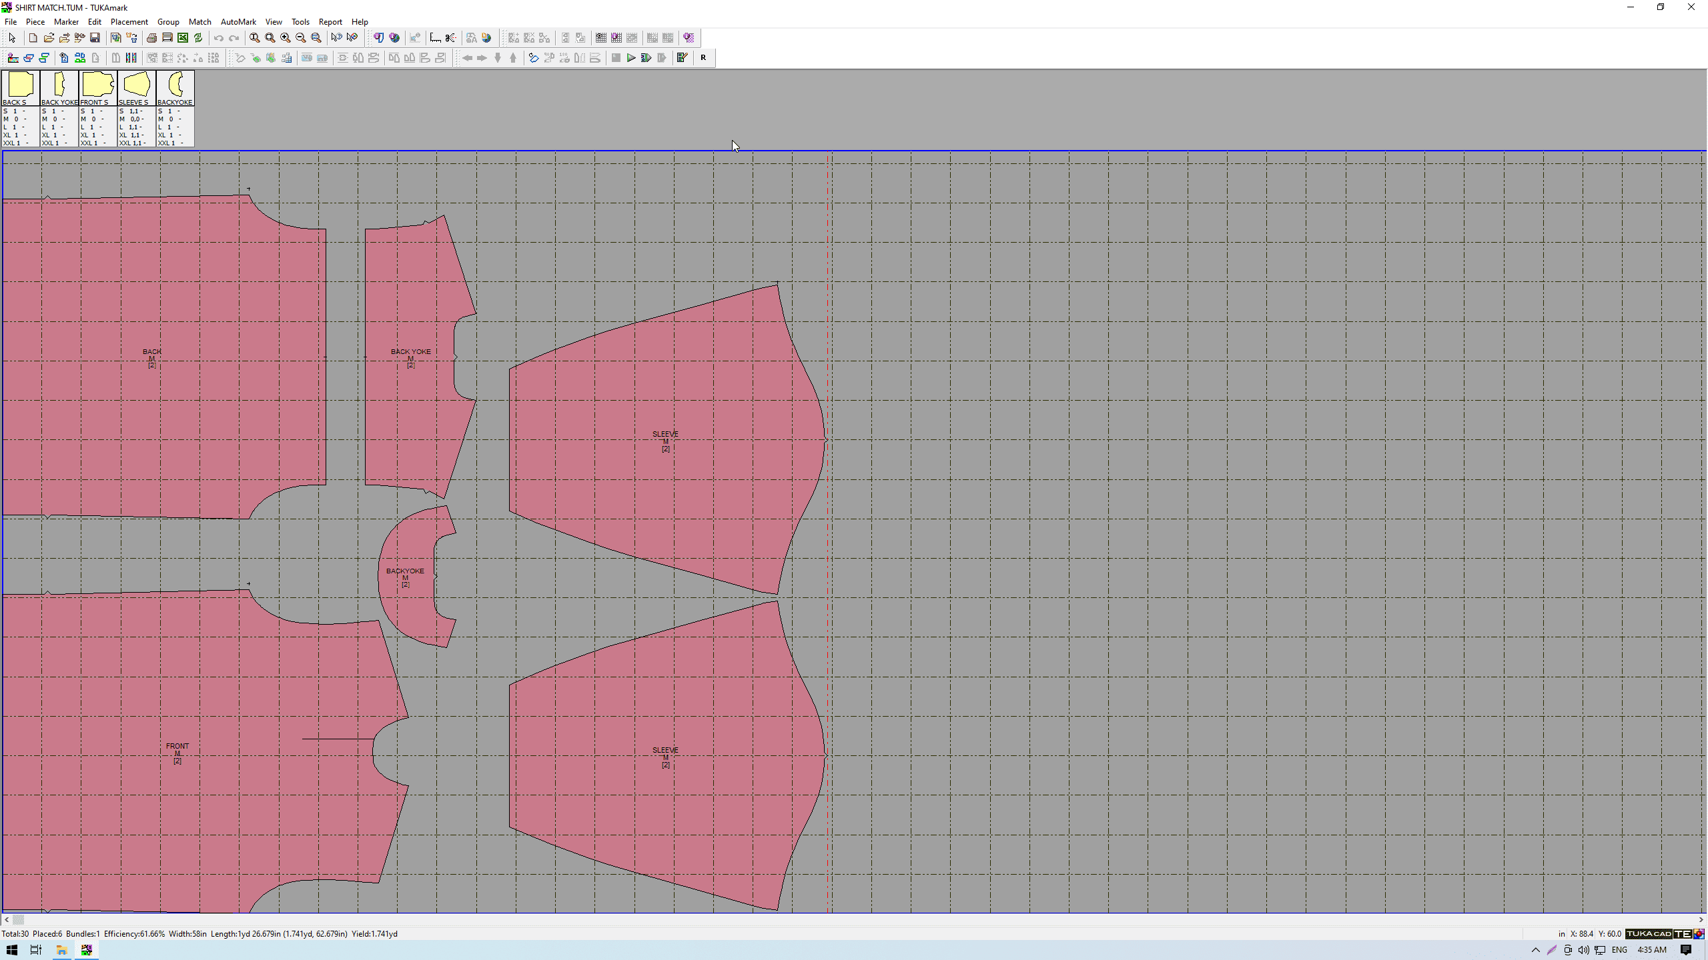This screenshot has width=1708, height=960.
Task: Open the Report menu
Action: [x=330, y=22]
